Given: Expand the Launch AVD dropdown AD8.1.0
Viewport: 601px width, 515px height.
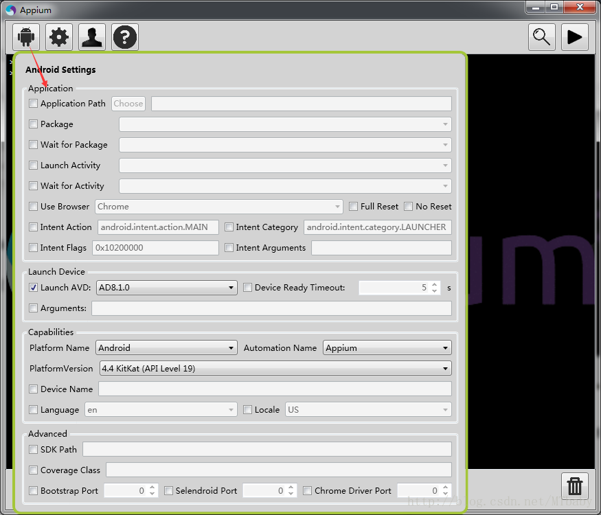Looking at the screenshot, I should click(x=167, y=288).
